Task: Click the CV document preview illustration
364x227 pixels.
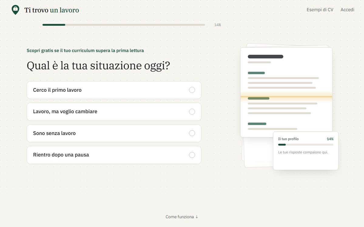Action: (286, 92)
